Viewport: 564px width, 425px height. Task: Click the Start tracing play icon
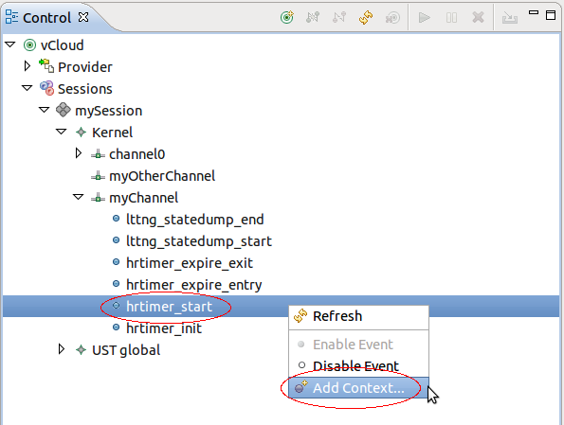pyautogui.click(x=425, y=17)
